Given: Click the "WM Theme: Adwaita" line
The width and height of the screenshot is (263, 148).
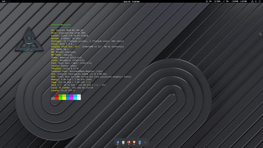Looking at the screenshot, I should (x=61, y=55).
